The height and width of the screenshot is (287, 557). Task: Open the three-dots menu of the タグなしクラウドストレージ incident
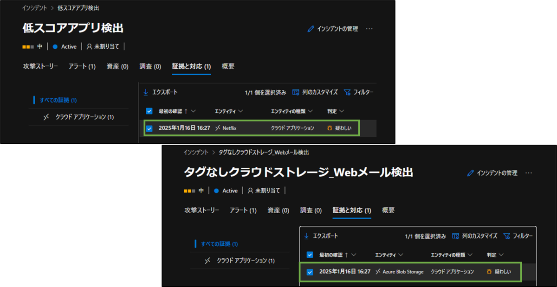pyautogui.click(x=529, y=173)
